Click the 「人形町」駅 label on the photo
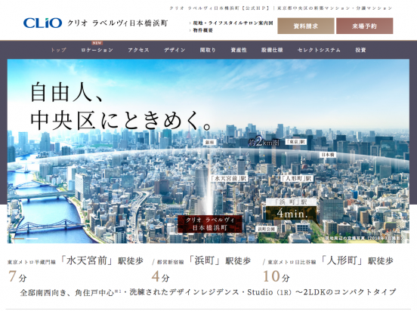The image size is (417, 311). [x=297, y=178]
